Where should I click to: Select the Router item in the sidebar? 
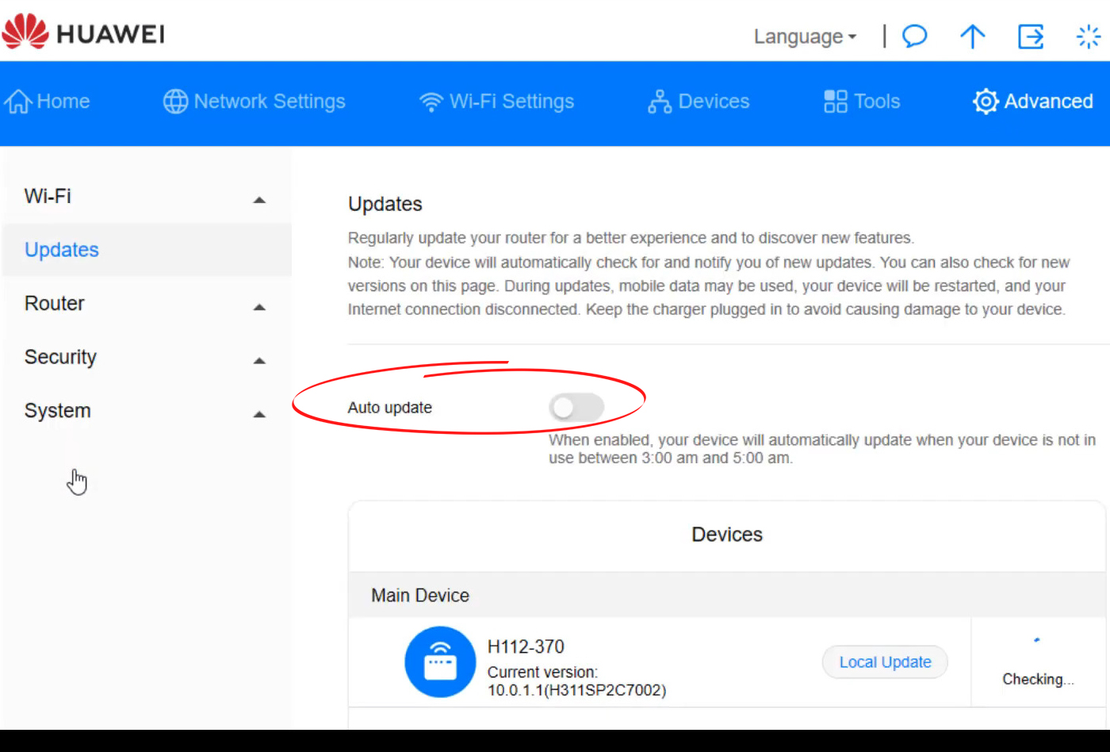[x=54, y=303]
